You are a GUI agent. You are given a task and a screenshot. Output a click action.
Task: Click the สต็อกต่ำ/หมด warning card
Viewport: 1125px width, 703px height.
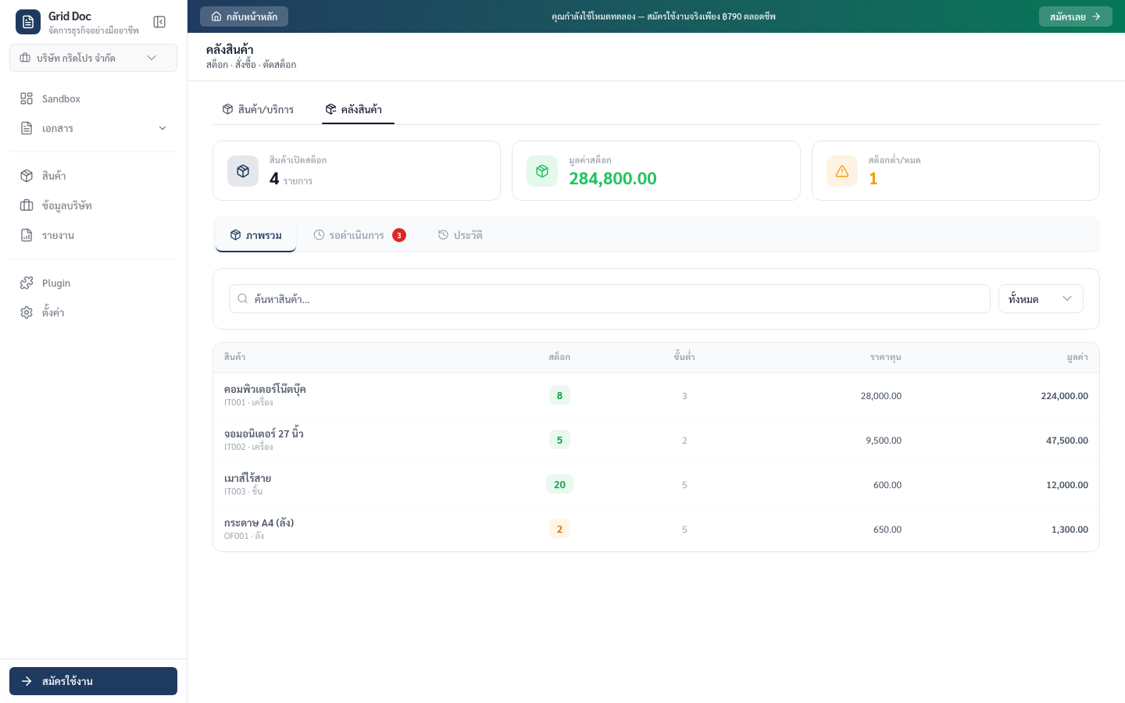[x=955, y=170]
